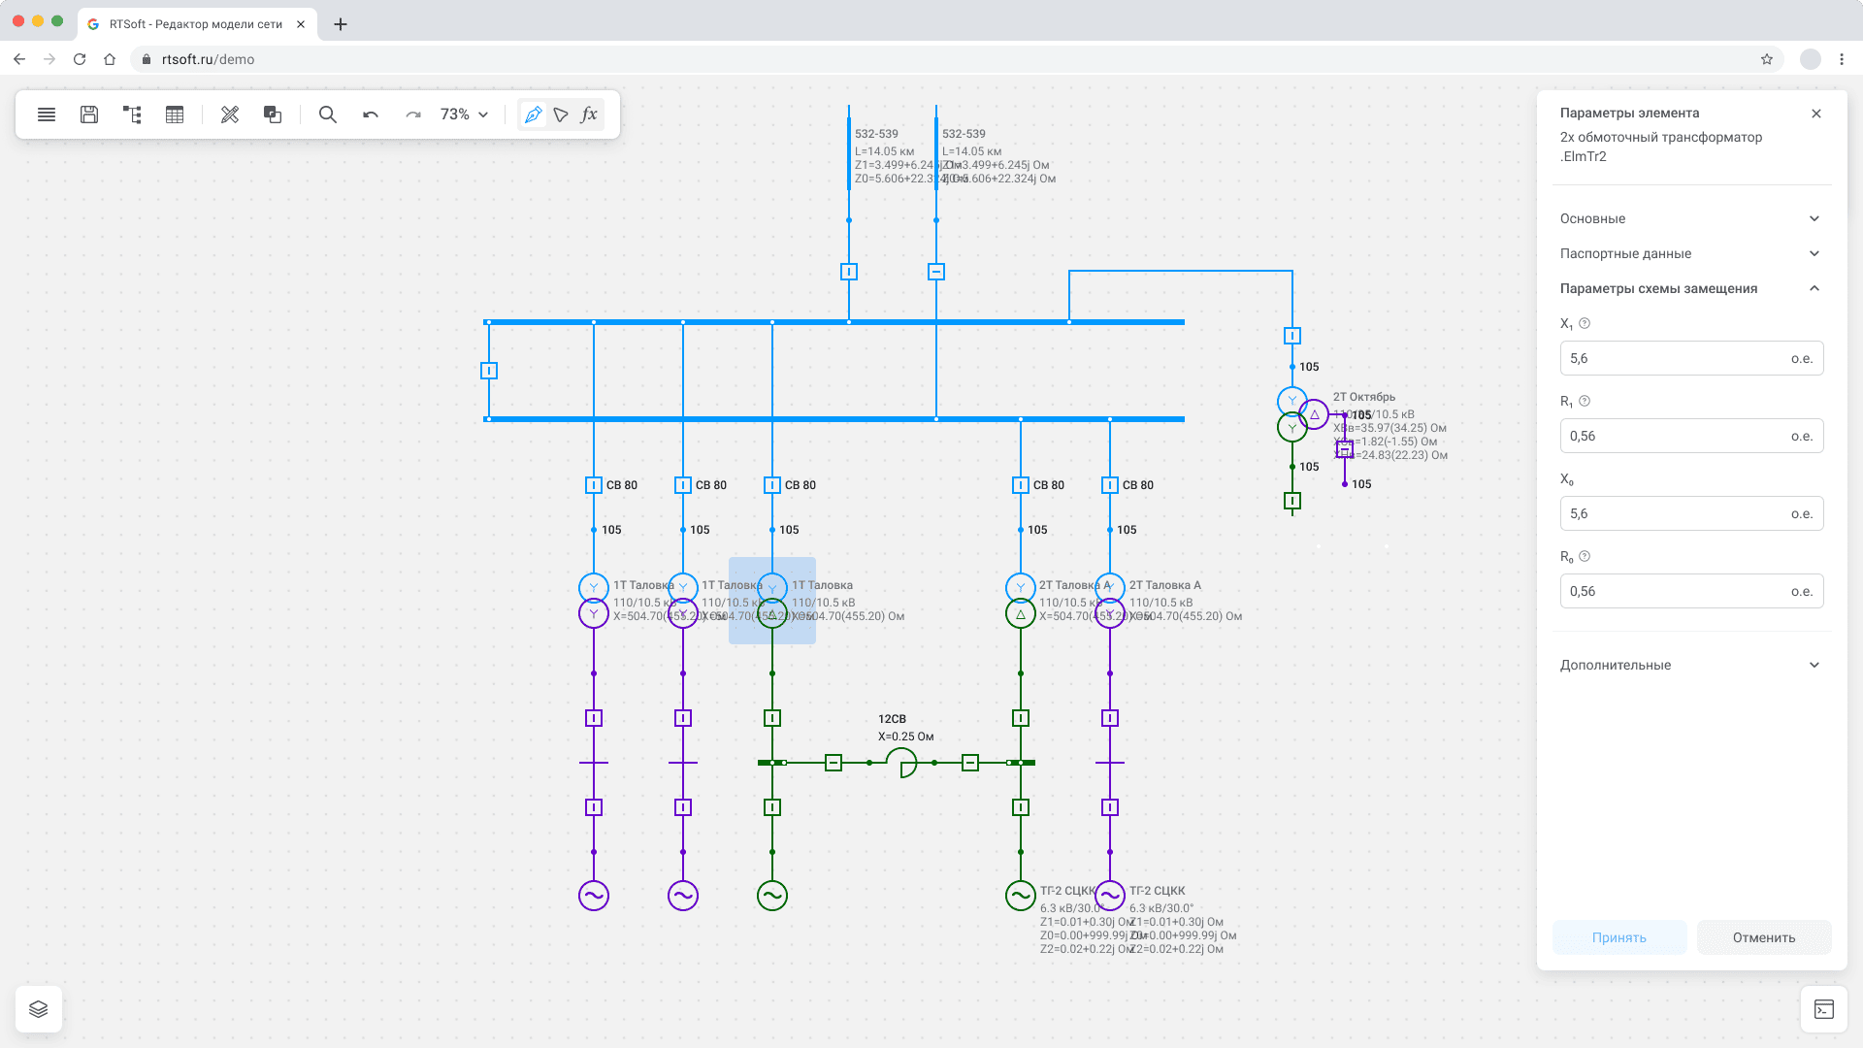Screen dimensions: 1863x1048
Task: Open the hamburger menu in toolbar
Action: pos(47,115)
